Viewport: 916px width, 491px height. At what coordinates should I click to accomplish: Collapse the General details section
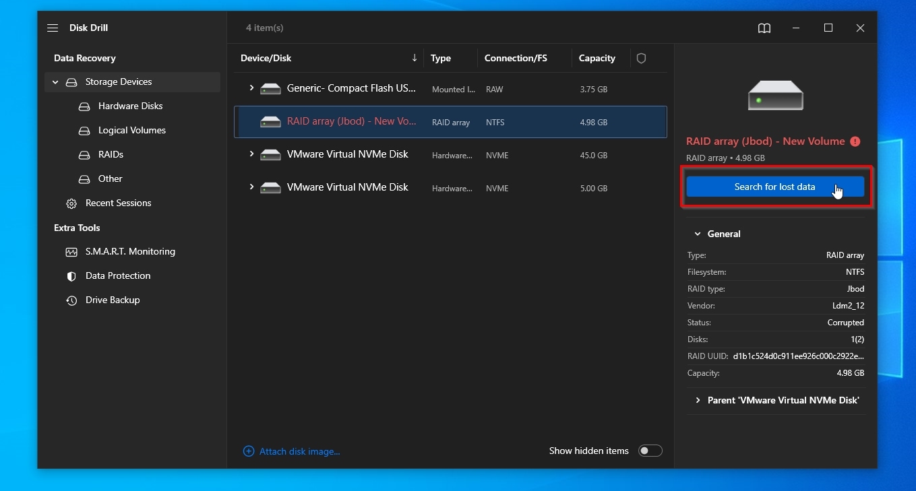pos(698,234)
